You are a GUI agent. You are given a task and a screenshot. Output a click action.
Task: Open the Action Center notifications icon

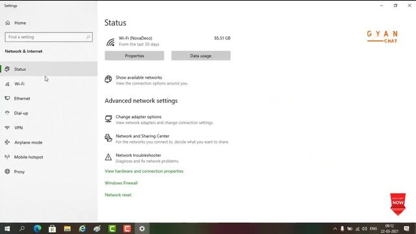pyautogui.click(x=406, y=229)
